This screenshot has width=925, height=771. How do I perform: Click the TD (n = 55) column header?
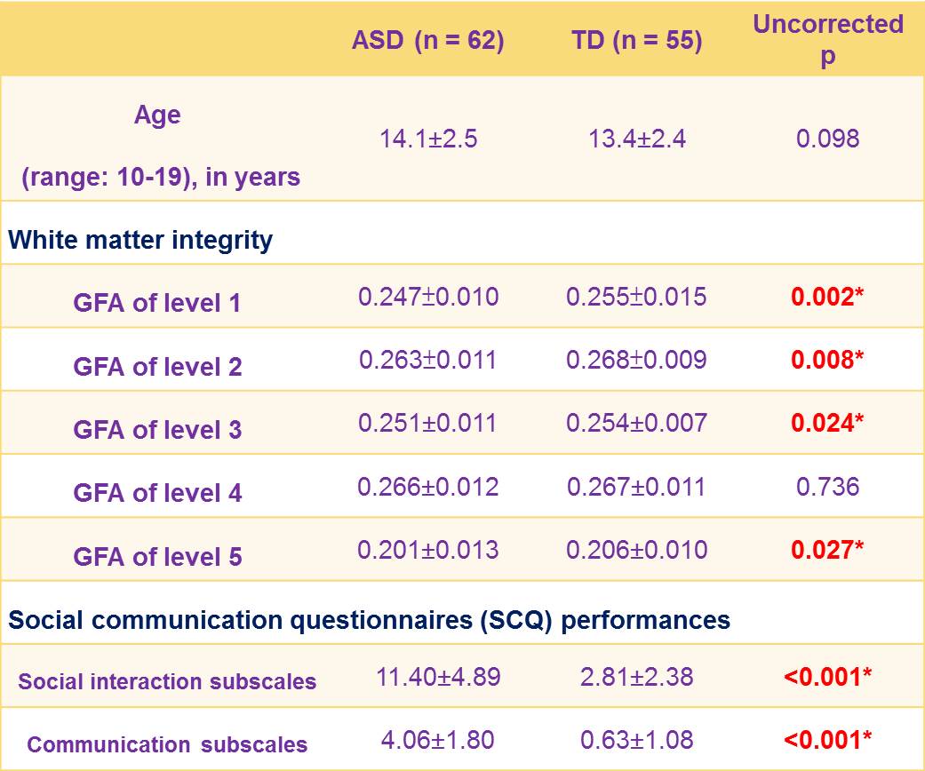636,42
